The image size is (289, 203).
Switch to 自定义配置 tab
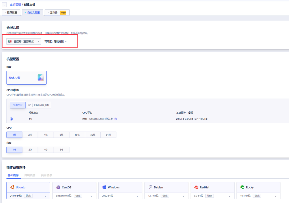click(x=33, y=12)
